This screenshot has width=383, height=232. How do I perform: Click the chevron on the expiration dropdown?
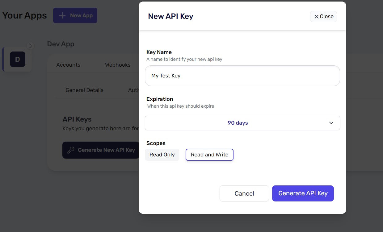331,123
